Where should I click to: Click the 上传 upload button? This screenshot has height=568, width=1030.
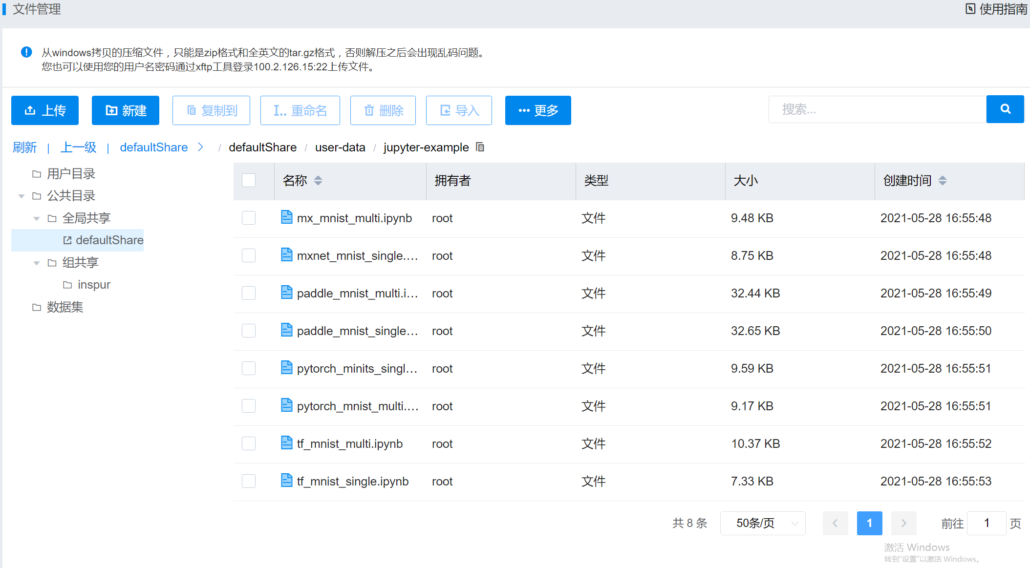[x=45, y=110]
